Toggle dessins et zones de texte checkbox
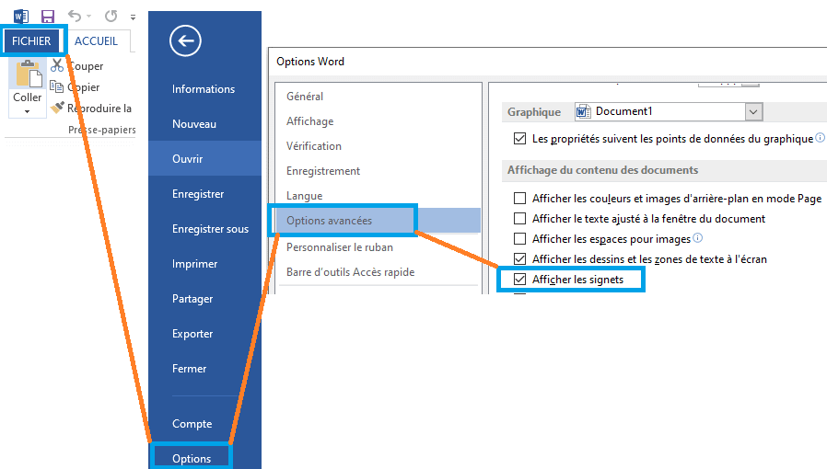 point(520,258)
